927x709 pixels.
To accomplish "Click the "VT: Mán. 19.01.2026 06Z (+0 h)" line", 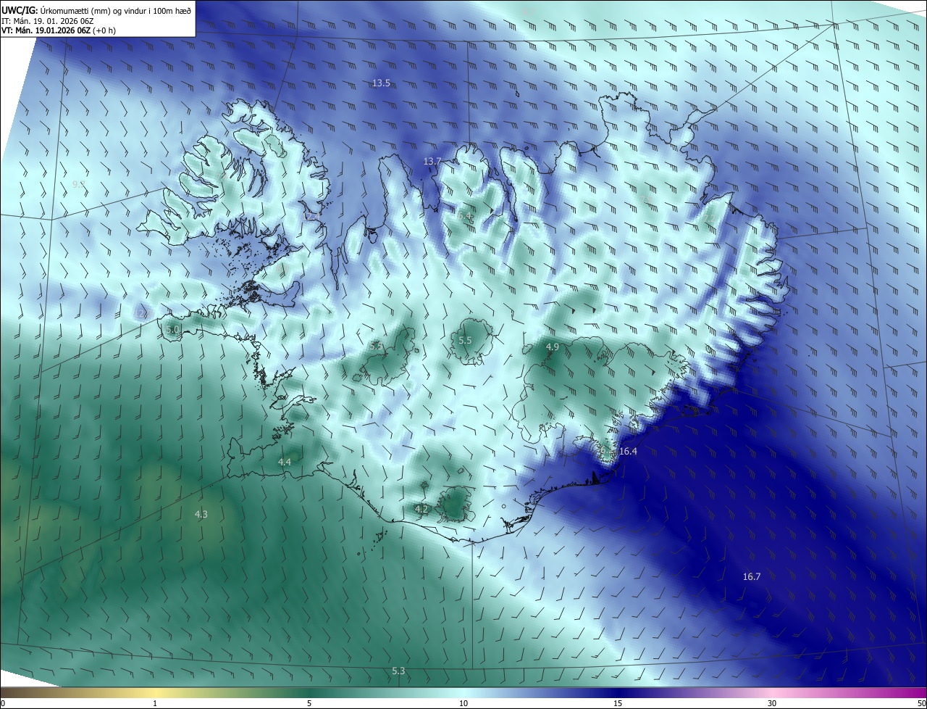I will coord(58,30).
